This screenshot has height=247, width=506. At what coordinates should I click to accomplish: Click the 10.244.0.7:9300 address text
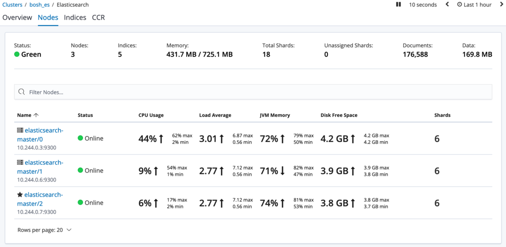pos(37,212)
